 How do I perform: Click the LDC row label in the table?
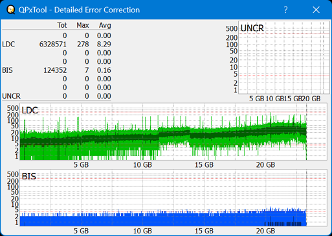[8, 44]
